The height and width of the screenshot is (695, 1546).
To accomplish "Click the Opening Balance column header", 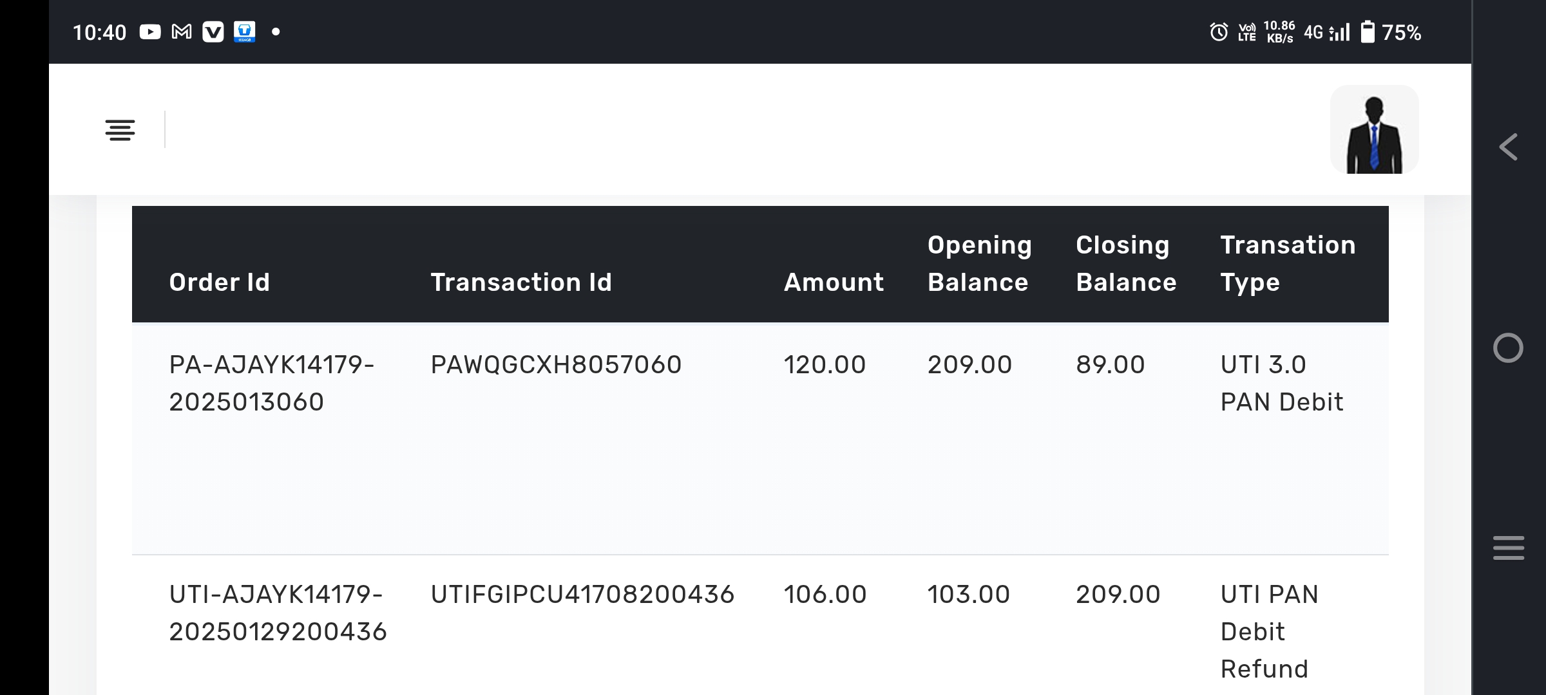I will pos(978,264).
